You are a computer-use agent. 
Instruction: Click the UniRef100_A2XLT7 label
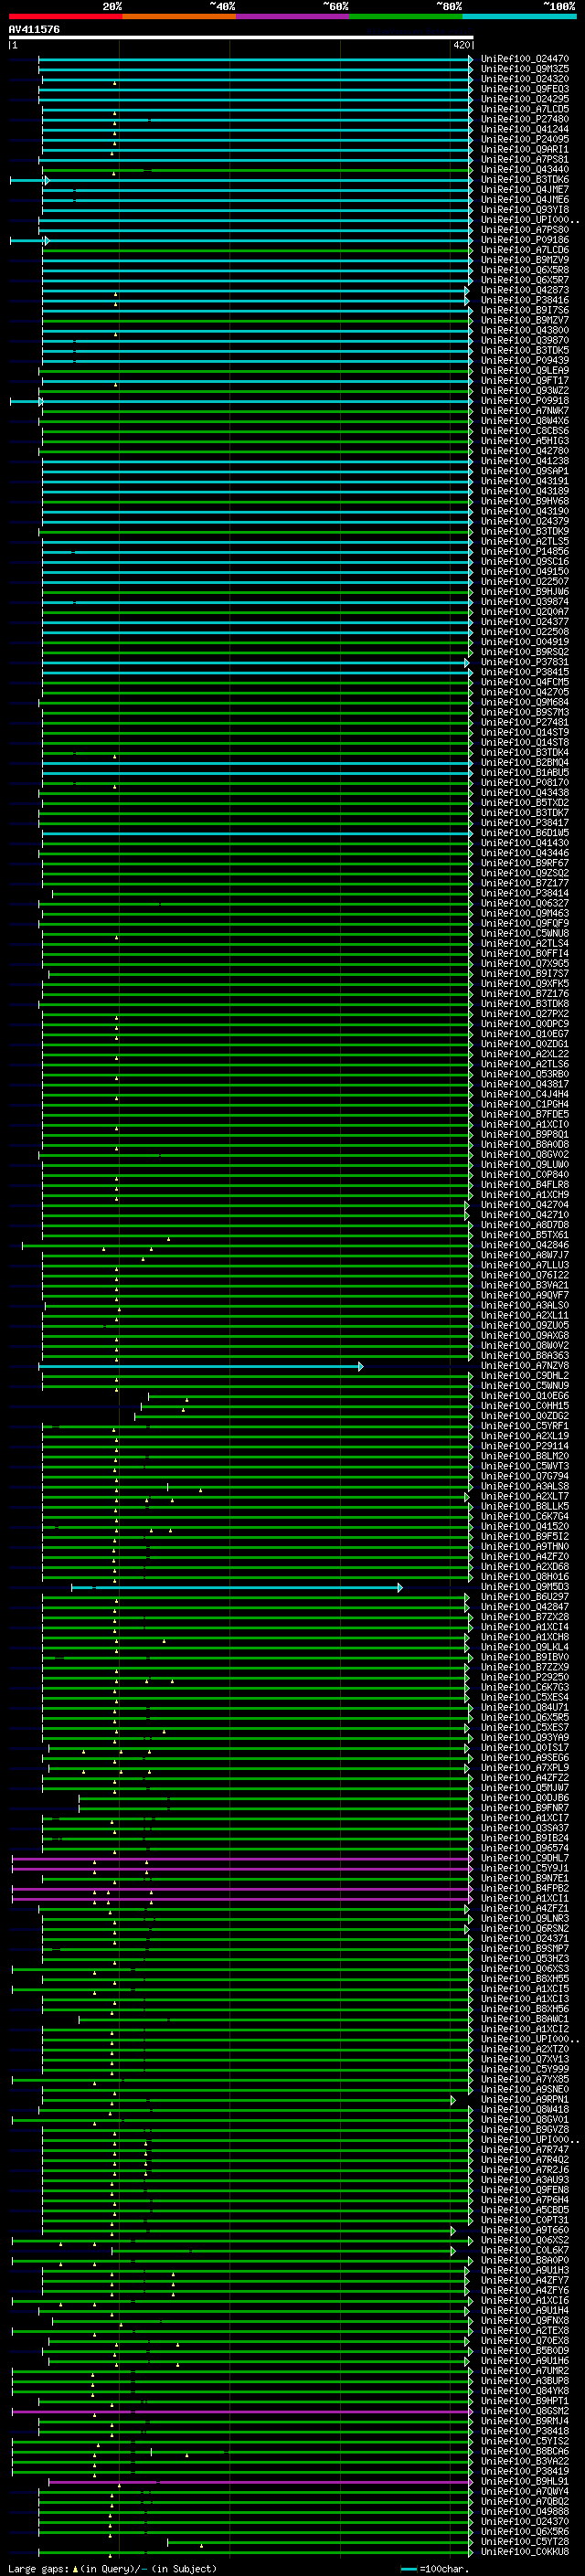525,1496
